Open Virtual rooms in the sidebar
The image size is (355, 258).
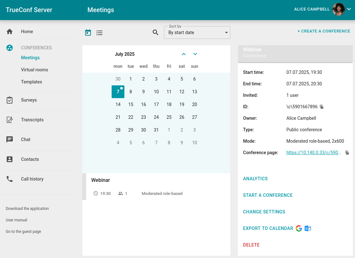point(34,70)
